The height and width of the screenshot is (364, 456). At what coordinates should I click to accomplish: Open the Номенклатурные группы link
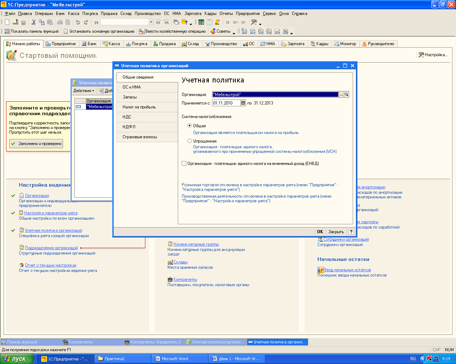196,244
